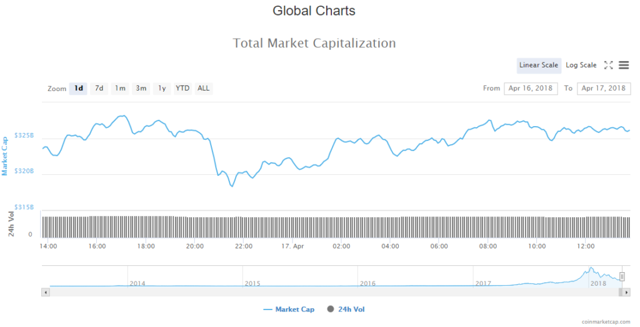Switch chart to Log Scale

point(581,65)
